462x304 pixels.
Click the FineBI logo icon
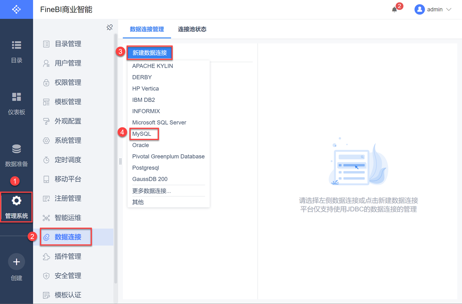(17, 9)
